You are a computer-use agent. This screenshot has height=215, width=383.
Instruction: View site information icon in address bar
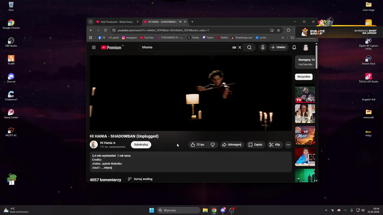tap(114, 30)
